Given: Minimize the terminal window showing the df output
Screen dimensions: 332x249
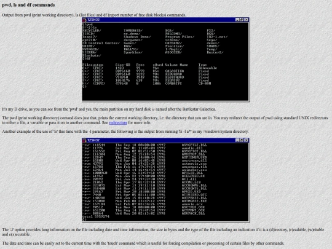Looking at the screenshot, I should tap(237, 20).
